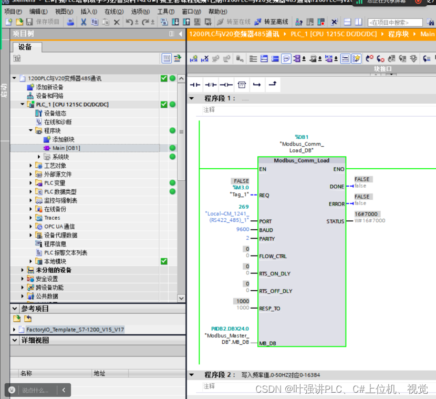
Task: Collapse project tree panel arrow
Action: coord(181,34)
